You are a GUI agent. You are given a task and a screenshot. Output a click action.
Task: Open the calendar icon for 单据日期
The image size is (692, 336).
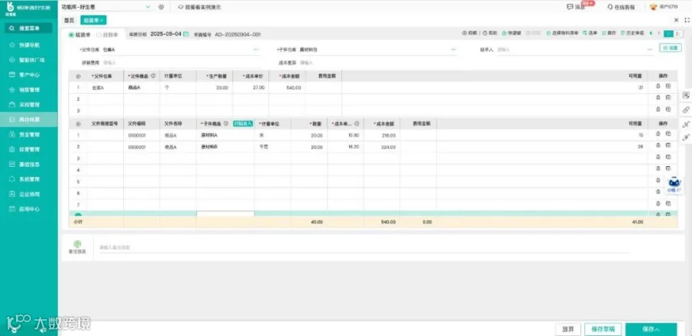point(186,34)
